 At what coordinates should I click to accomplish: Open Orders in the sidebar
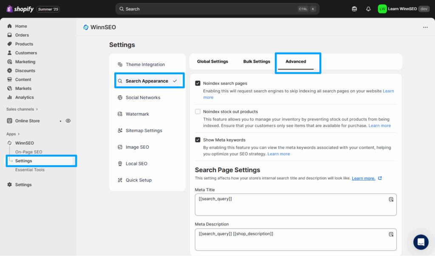22,35
